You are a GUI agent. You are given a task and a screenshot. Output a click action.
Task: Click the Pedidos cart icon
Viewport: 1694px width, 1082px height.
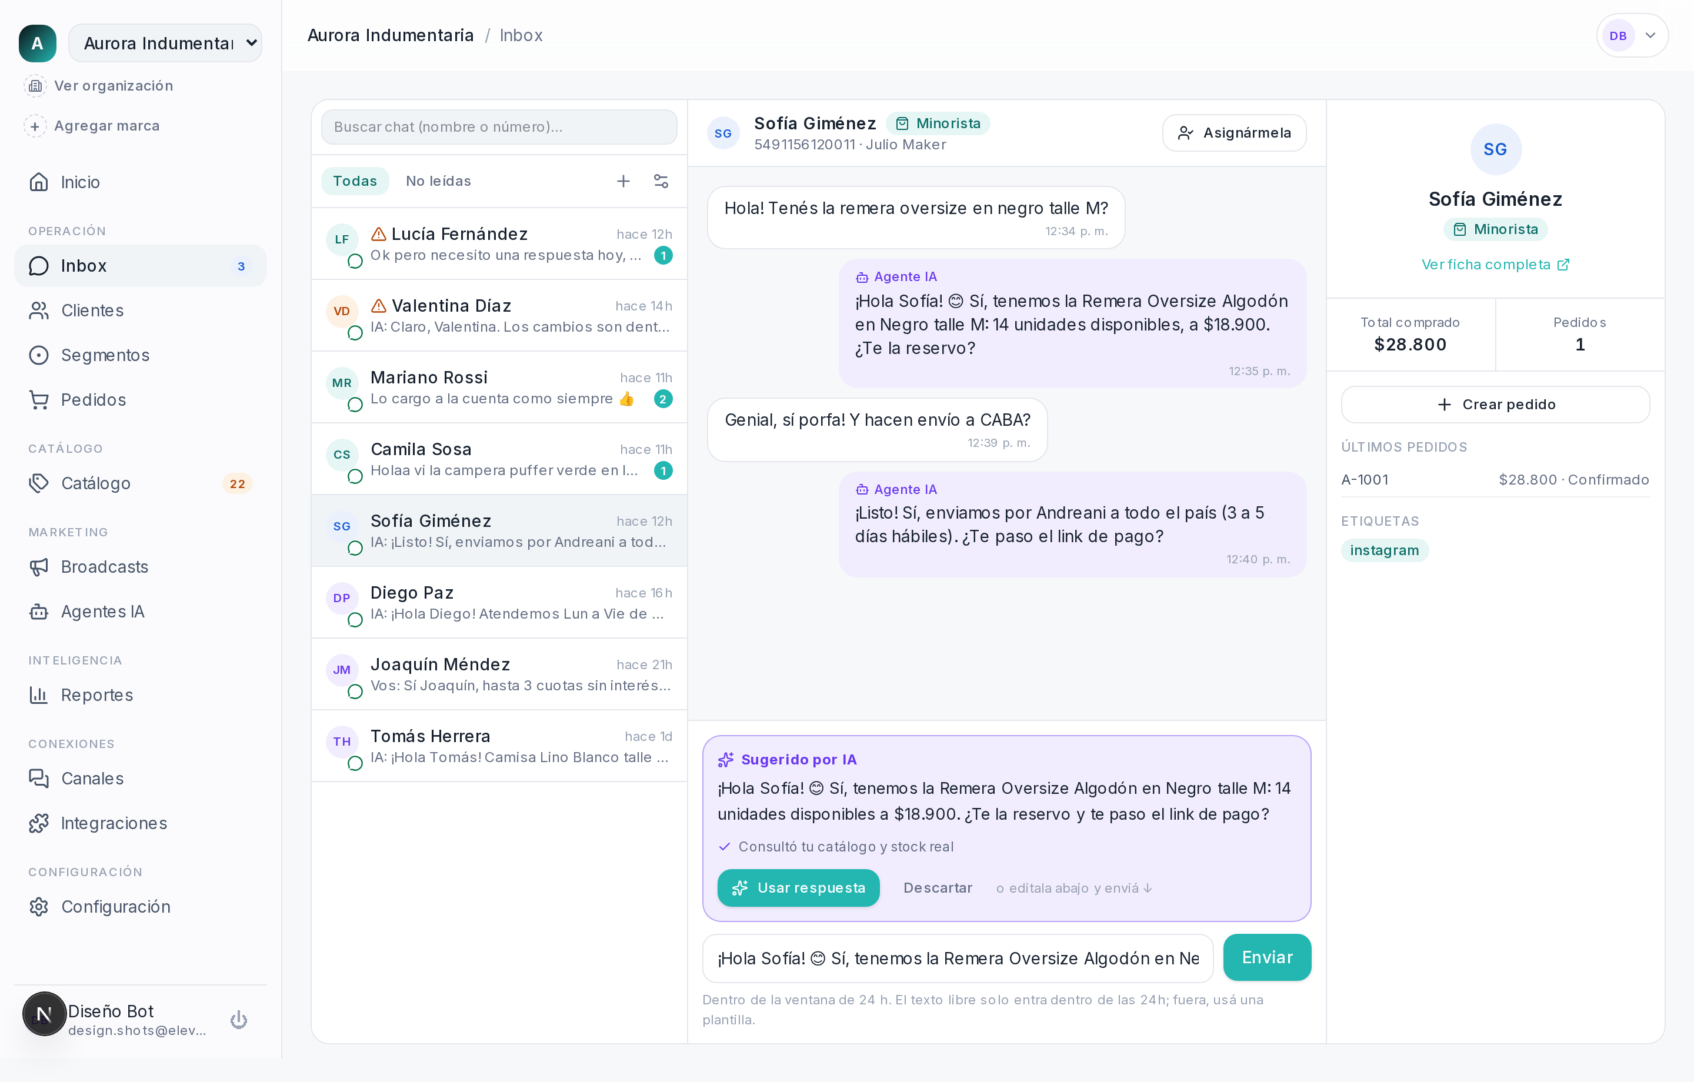pos(39,400)
